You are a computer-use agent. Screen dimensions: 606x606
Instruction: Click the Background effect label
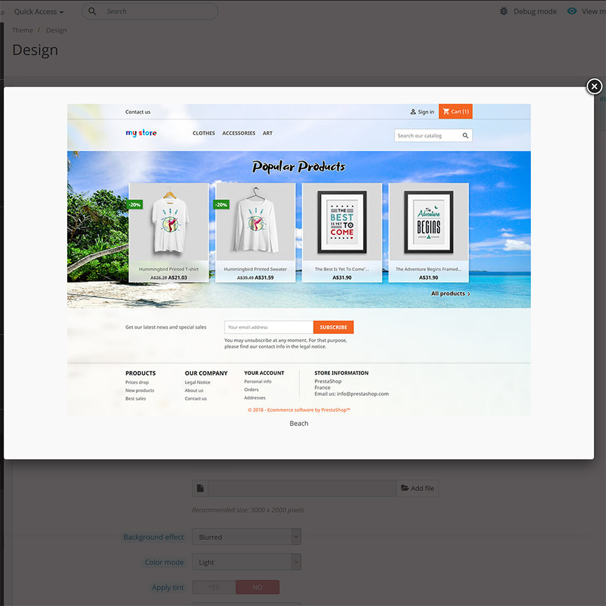coord(153,537)
